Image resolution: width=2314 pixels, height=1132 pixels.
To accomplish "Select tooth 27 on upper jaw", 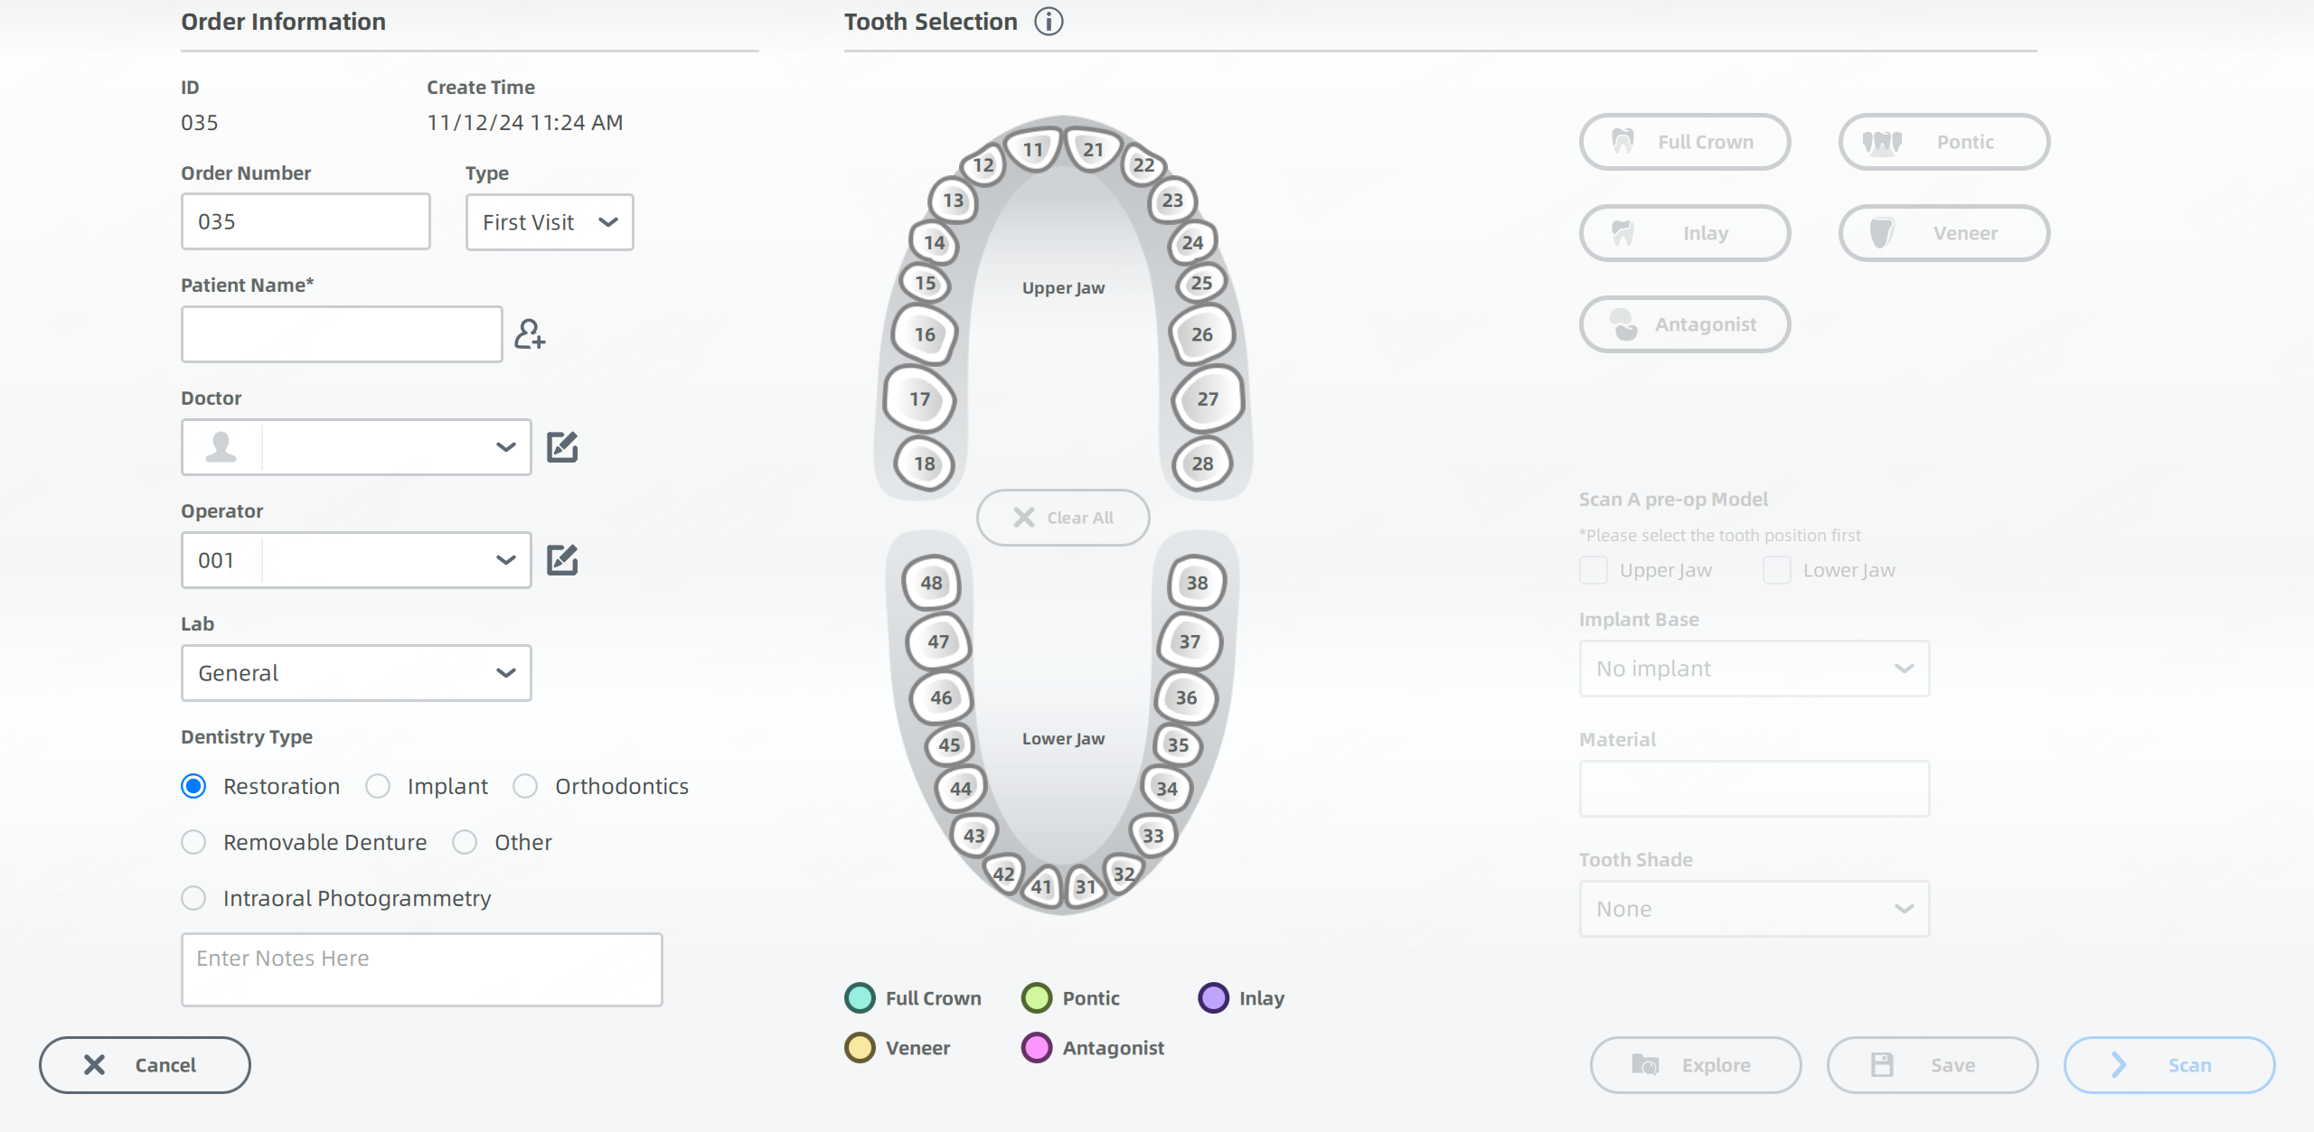I will 1208,398.
